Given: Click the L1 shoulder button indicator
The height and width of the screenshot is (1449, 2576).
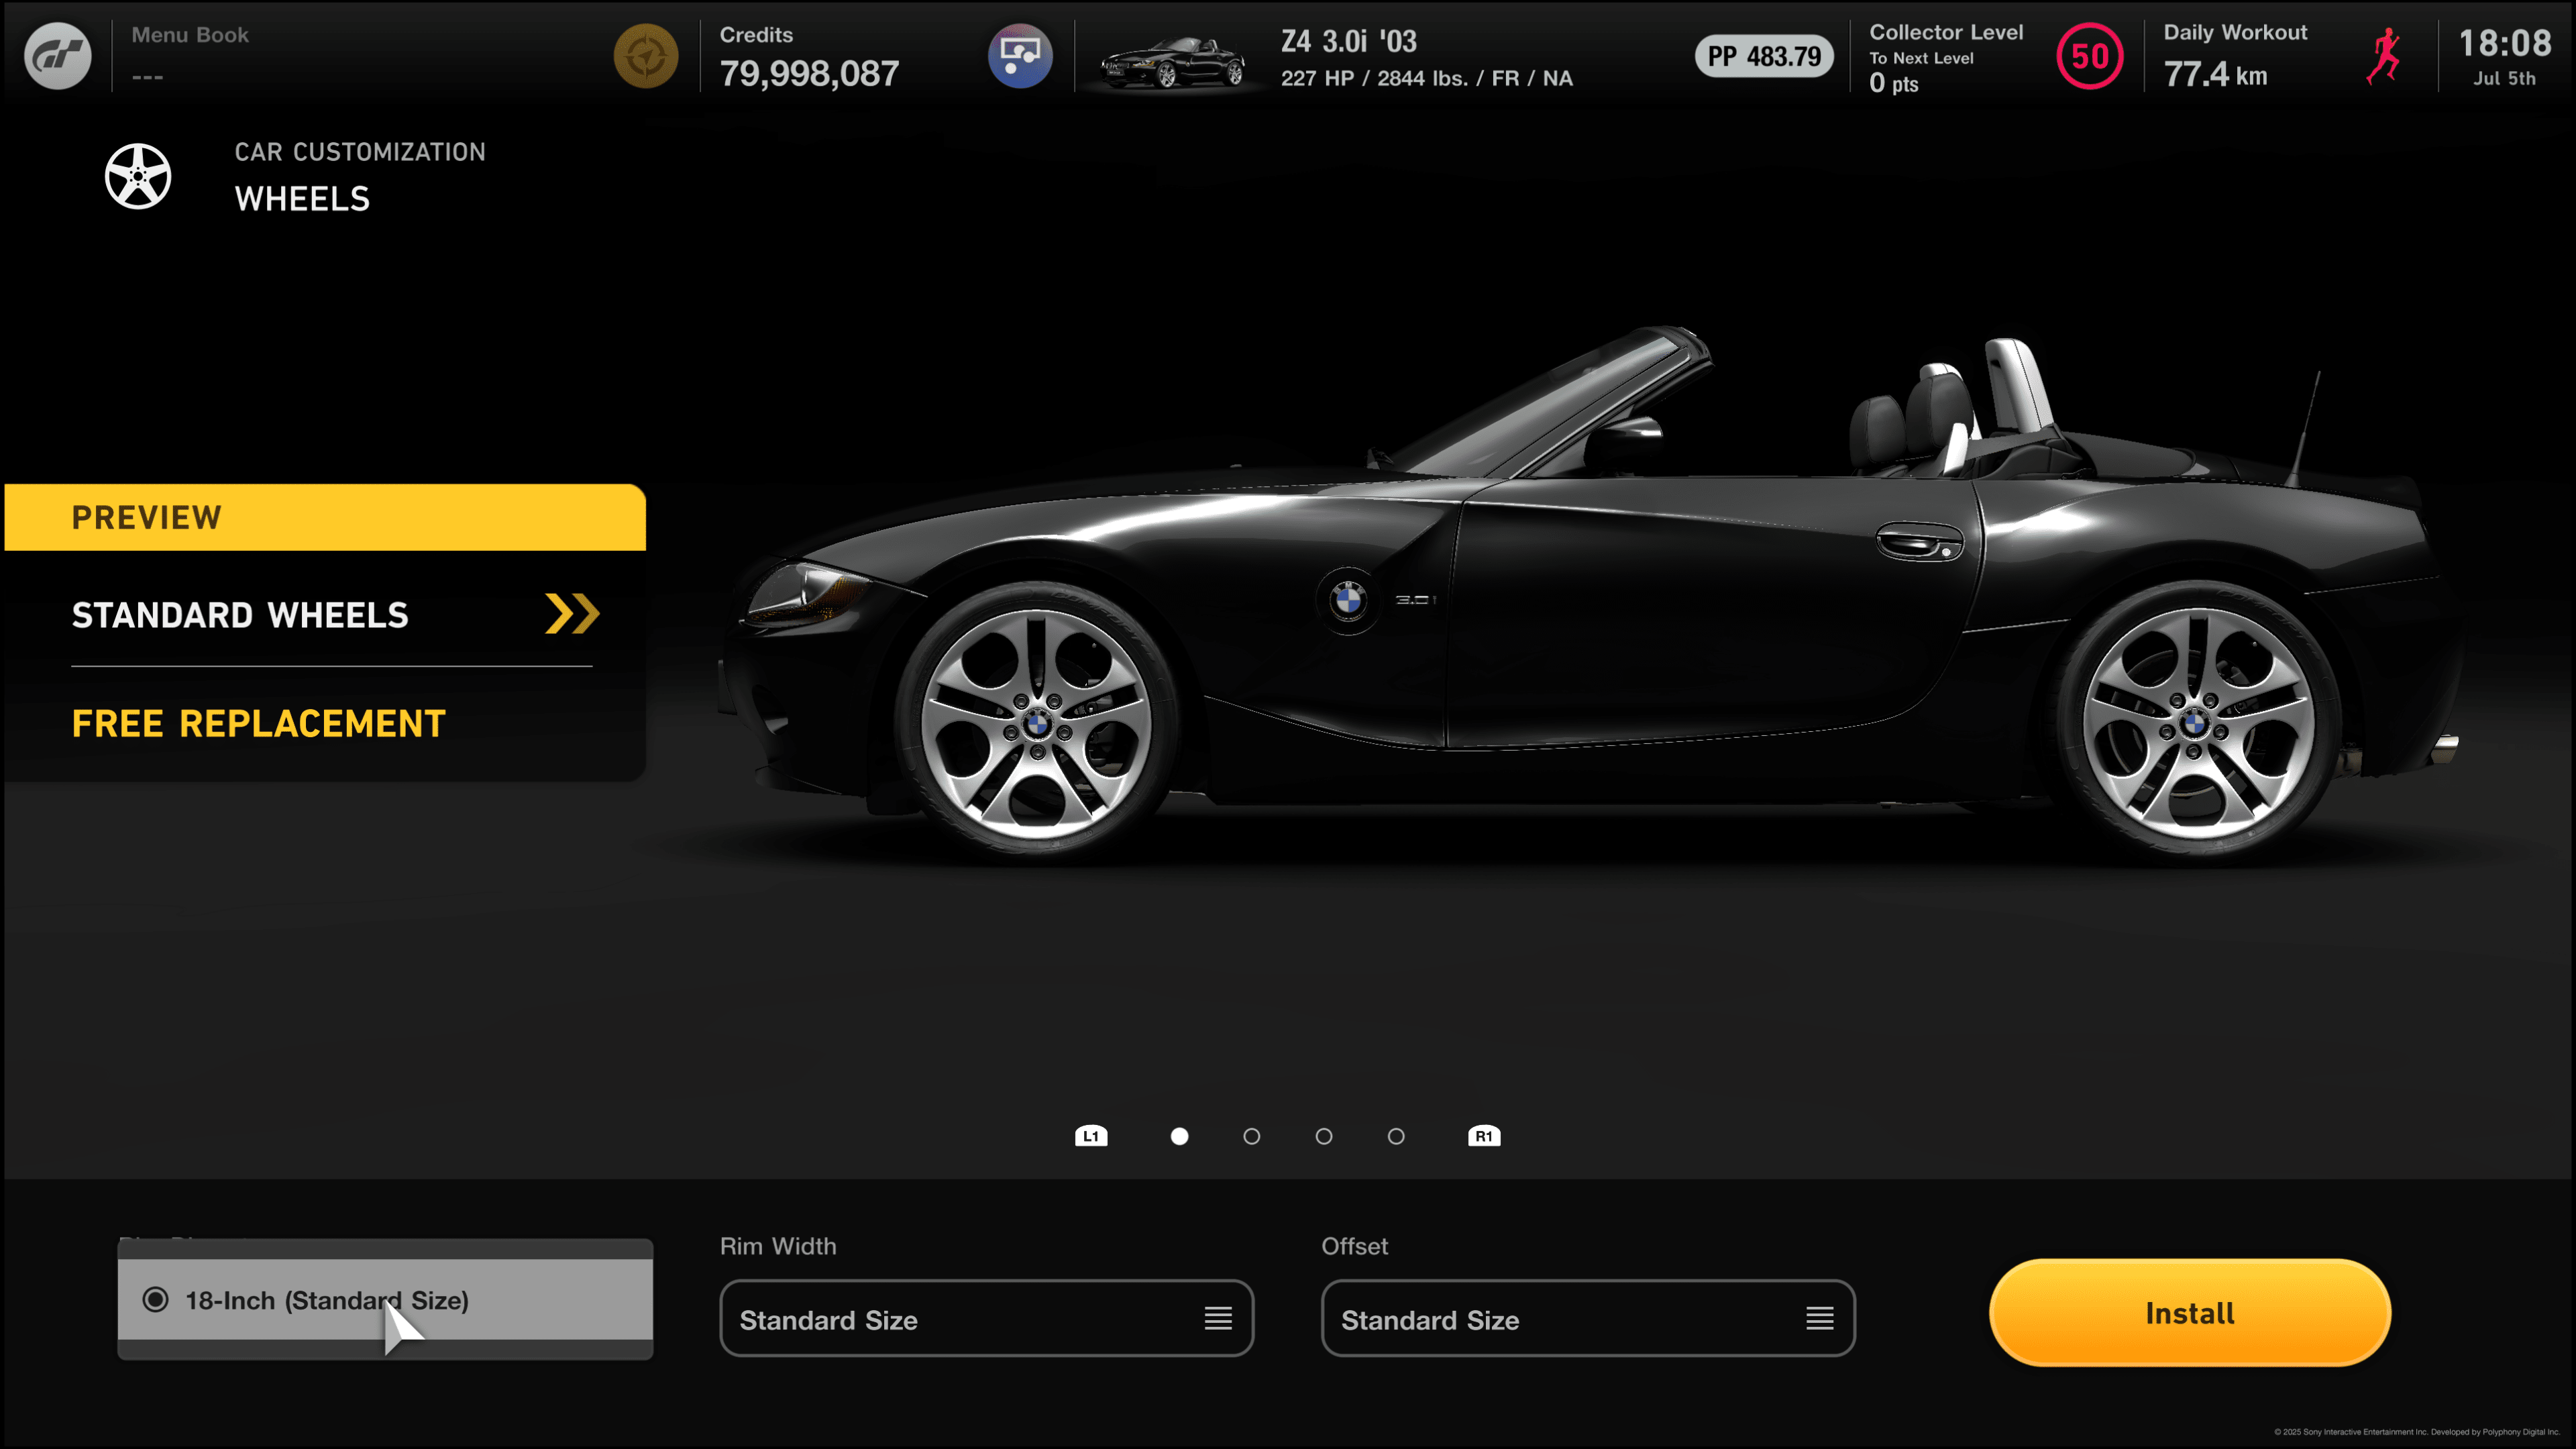Looking at the screenshot, I should point(1091,1136).
